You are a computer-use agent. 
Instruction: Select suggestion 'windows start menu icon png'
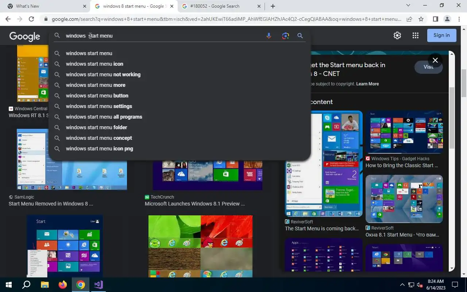[180, 149]
